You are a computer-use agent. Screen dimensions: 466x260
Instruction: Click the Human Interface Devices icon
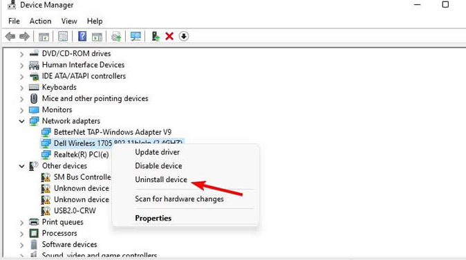click(34, 65)
